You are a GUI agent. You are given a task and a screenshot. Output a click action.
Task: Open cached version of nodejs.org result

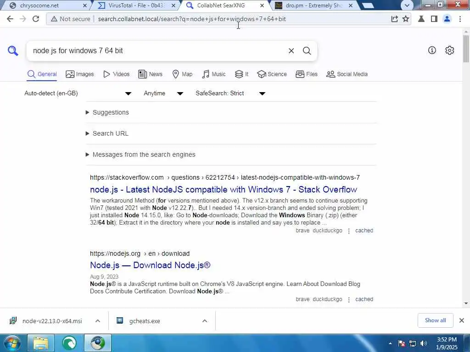364,300
